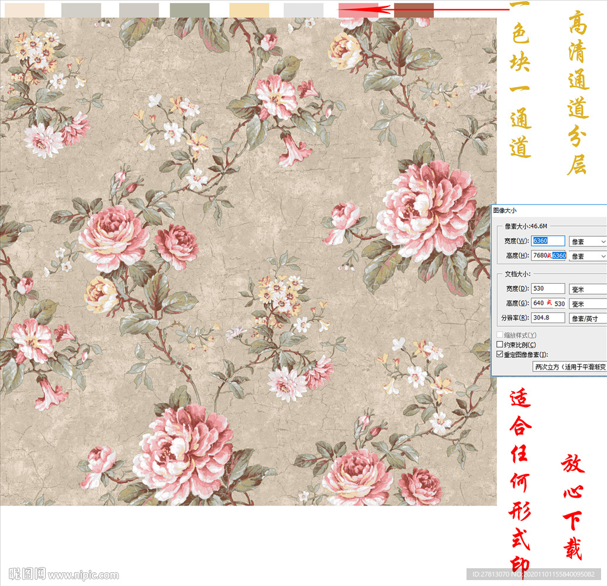Focus the document width field showing 530
607x586 pixels.
[548, 289]
